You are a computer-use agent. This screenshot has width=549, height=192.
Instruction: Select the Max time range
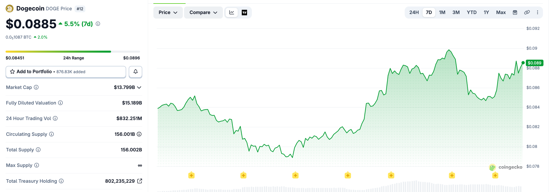tap(501, 12)
